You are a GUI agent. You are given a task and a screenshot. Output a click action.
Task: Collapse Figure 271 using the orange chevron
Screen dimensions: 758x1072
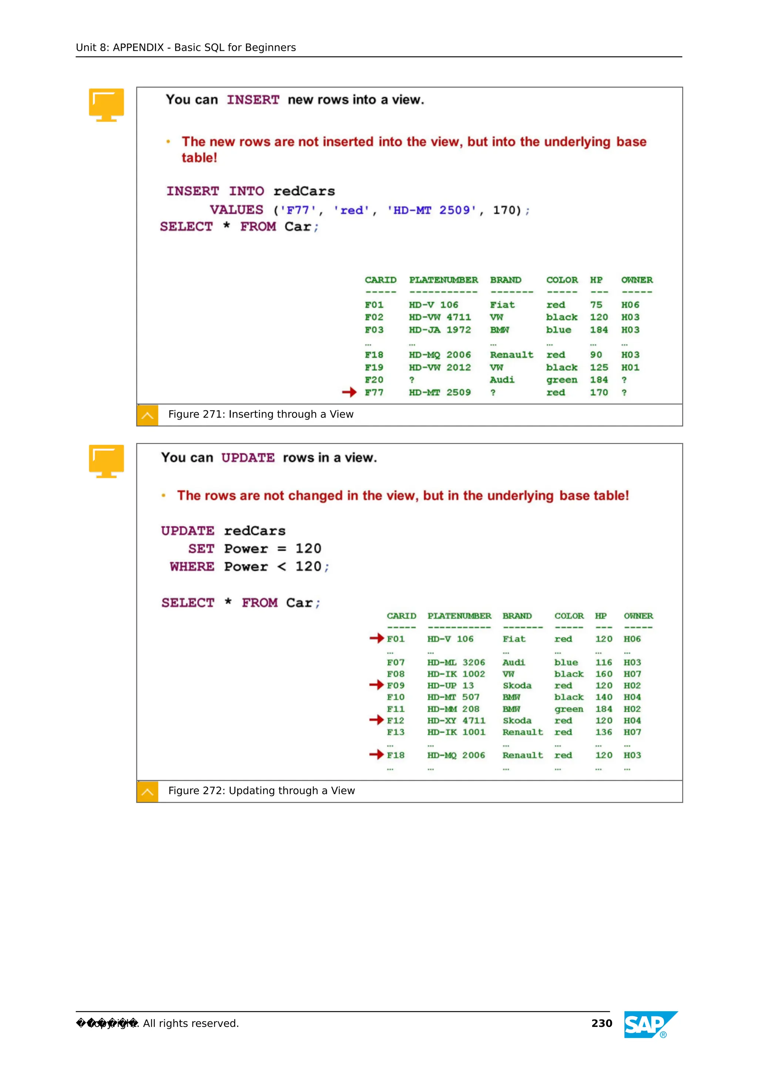(147, 415)
